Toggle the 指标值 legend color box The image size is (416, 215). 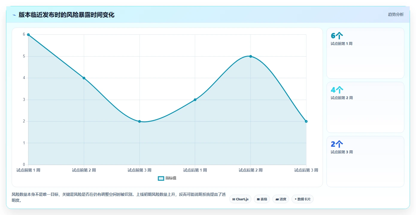(161, 178)
